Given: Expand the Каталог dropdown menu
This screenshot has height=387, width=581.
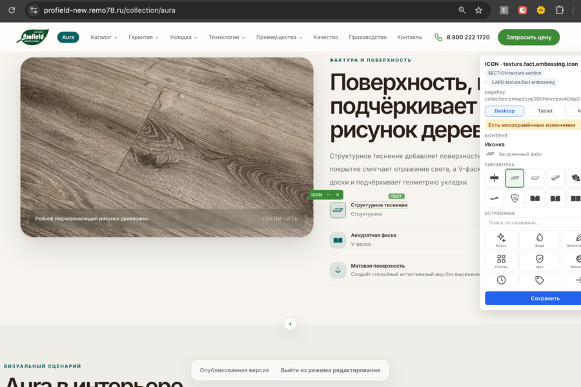Looking at the screenshot, I should (104, 37).
